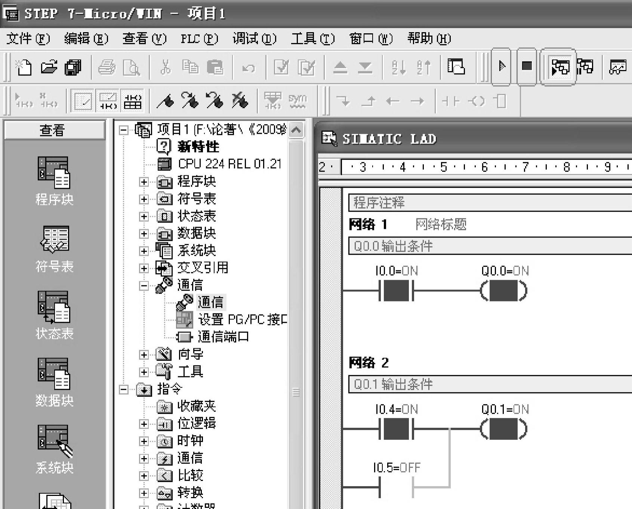Image resolution: width=632 pixels, height=509 pixels.
Task: Sort descending with the Z-A icon
Action: click(423, 68)
